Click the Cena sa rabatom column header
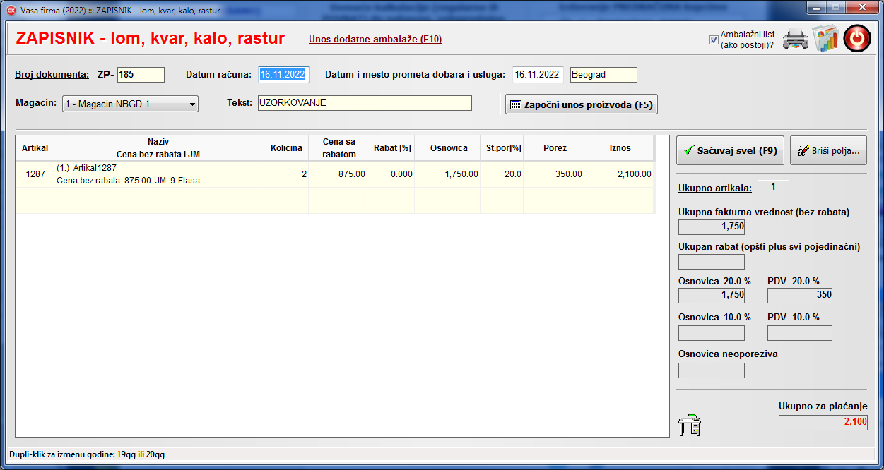 (x=338, y=148)
